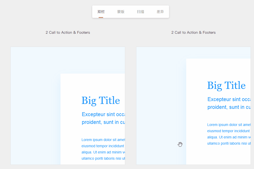Open the 扫描 comparison tab

click(141, 12)
